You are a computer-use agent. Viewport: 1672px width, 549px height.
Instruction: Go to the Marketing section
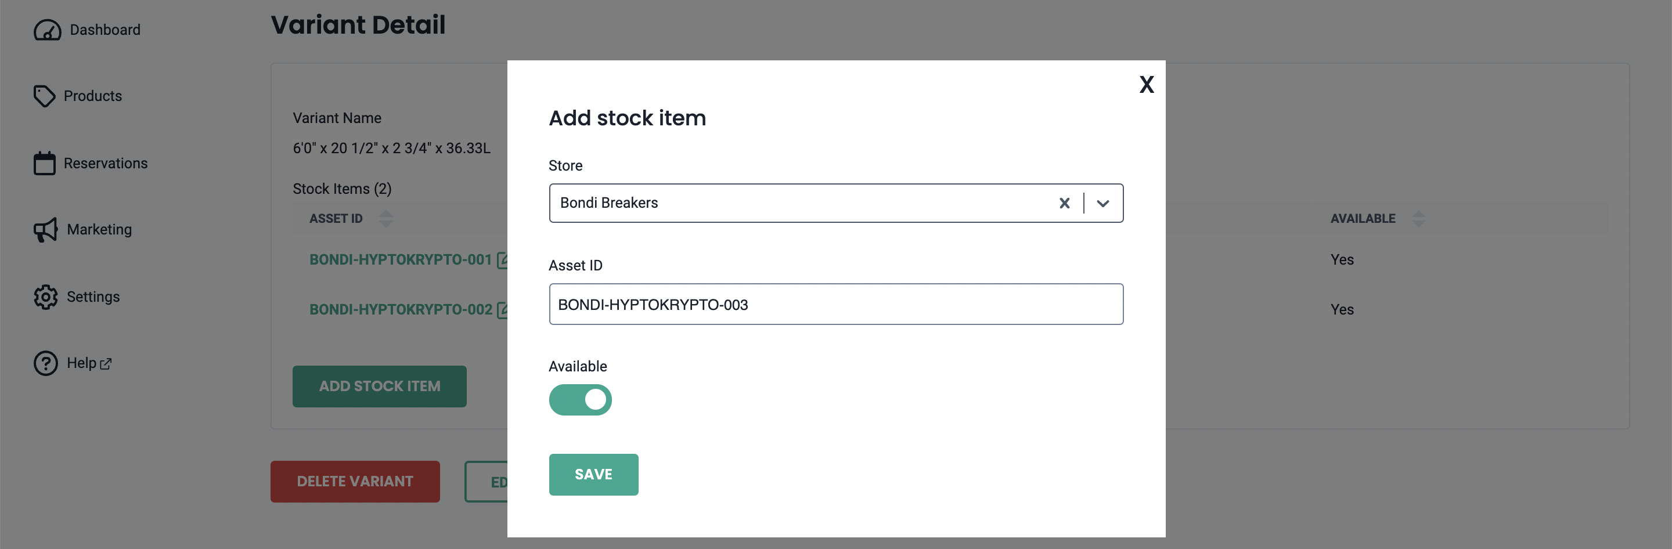click(99, 230)
